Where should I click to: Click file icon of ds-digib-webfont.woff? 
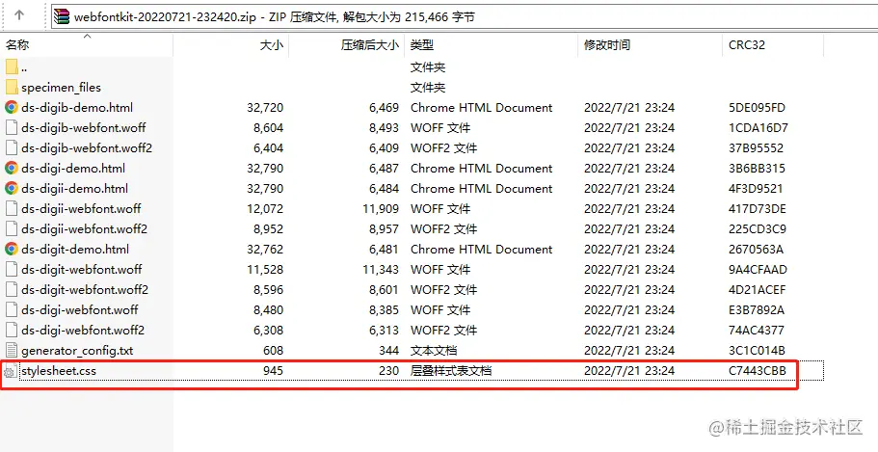(12, 128)
